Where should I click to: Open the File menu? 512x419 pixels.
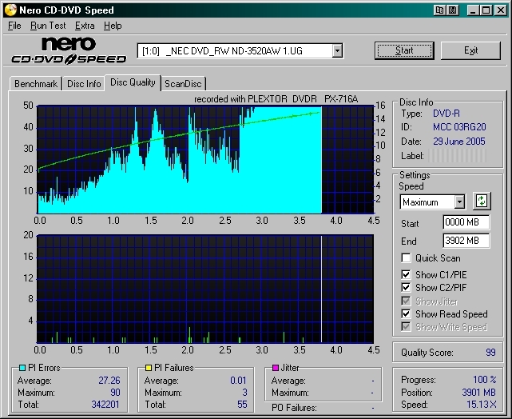tap(14, 26)
